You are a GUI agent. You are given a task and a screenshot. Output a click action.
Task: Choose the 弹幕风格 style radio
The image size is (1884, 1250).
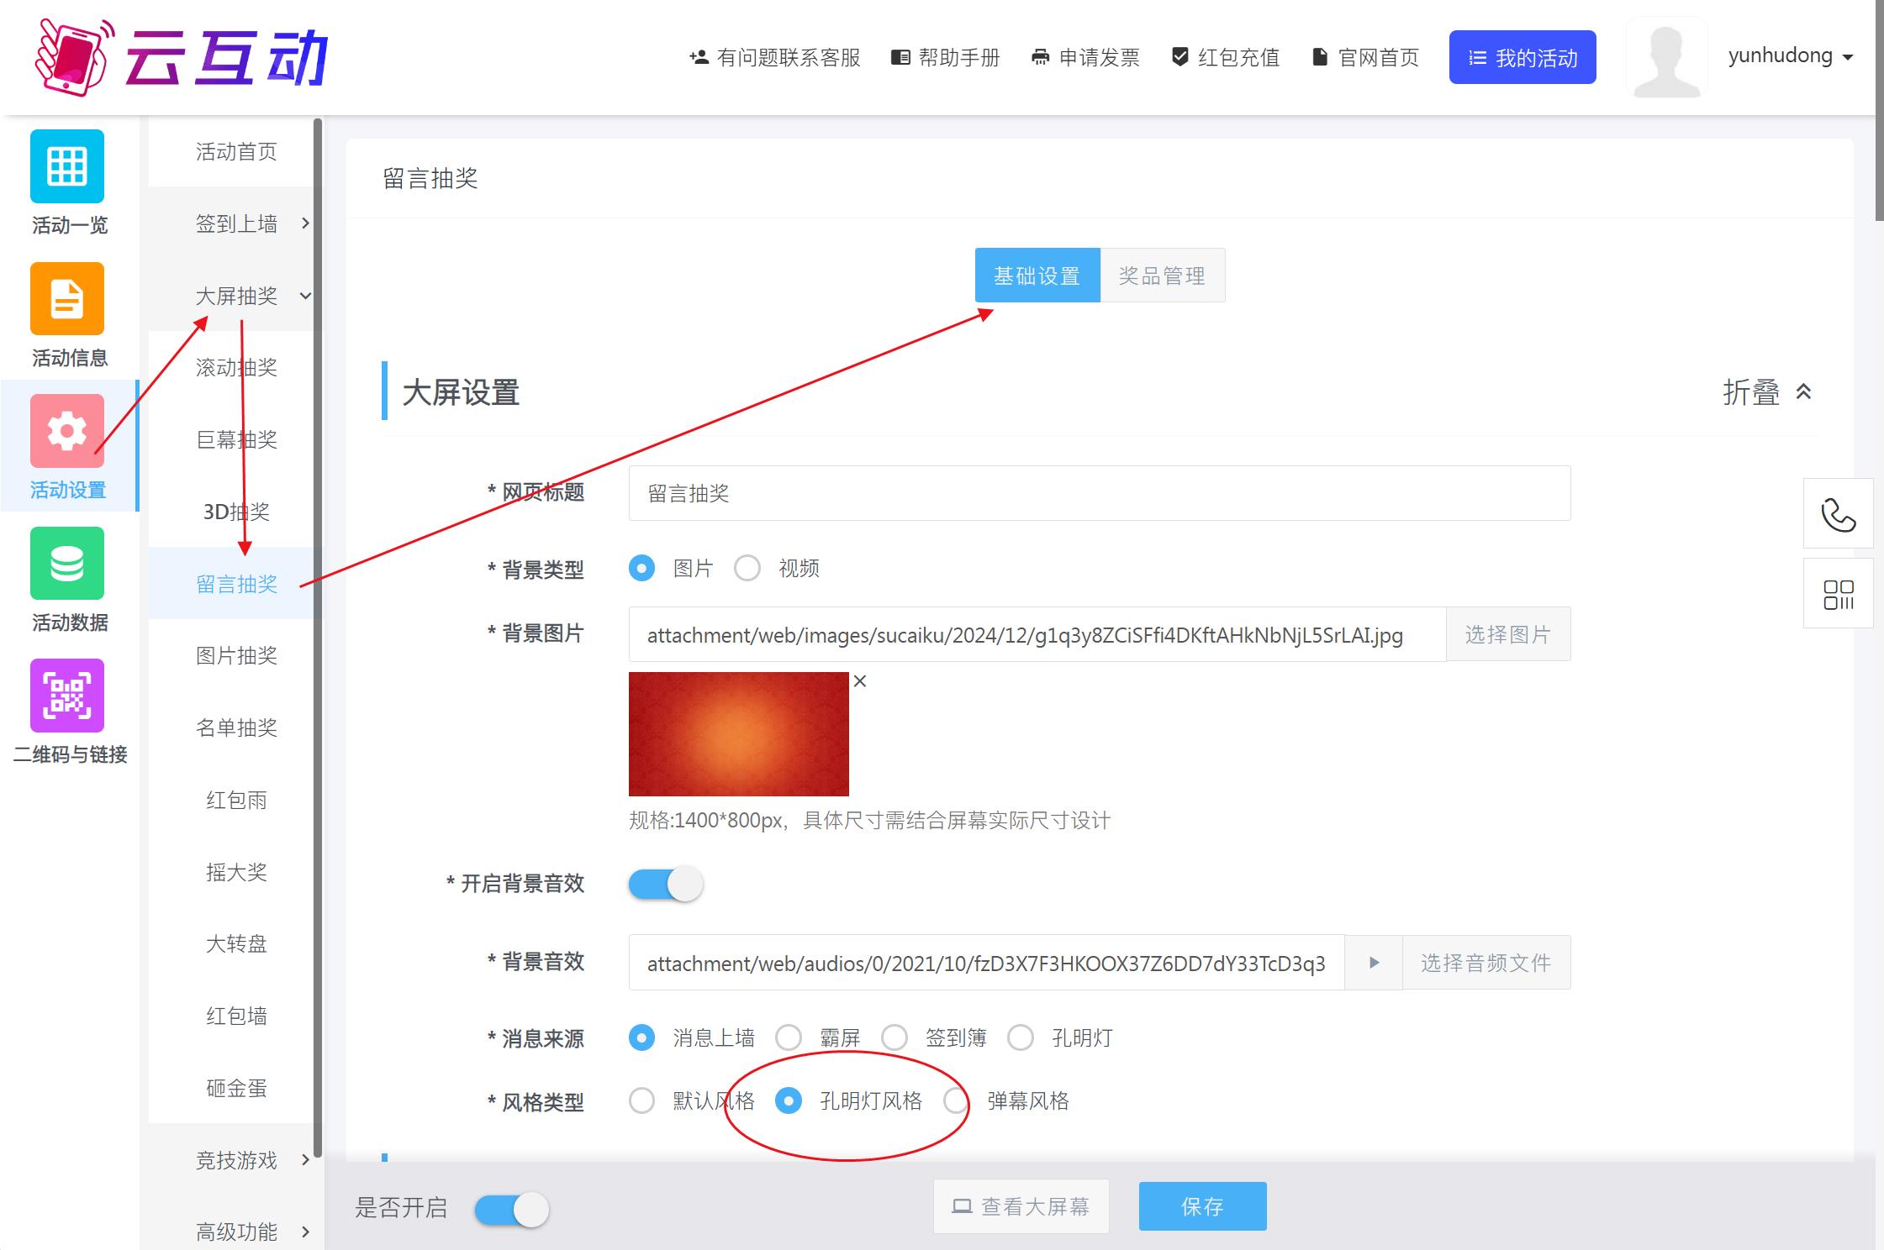(956, 1100)
